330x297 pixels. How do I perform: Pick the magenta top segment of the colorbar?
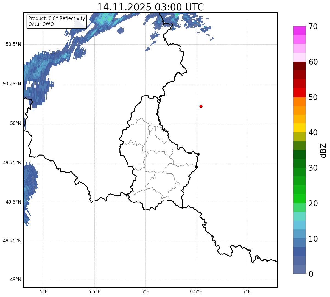tap(299, 30)
